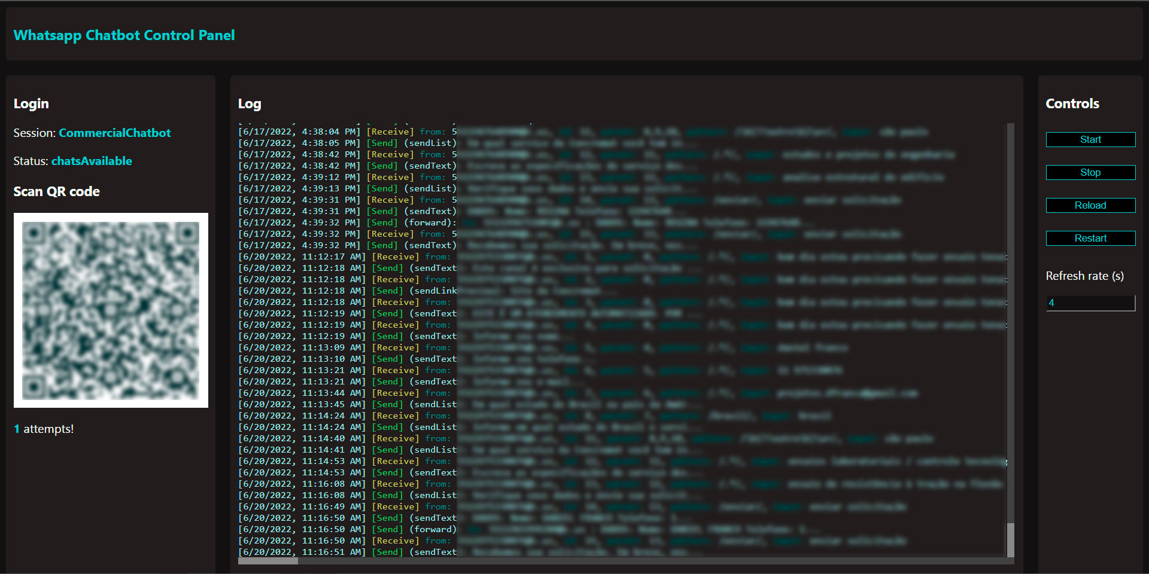
Task: Click the Refresh rate (s) label
Action: (1084, 276)
